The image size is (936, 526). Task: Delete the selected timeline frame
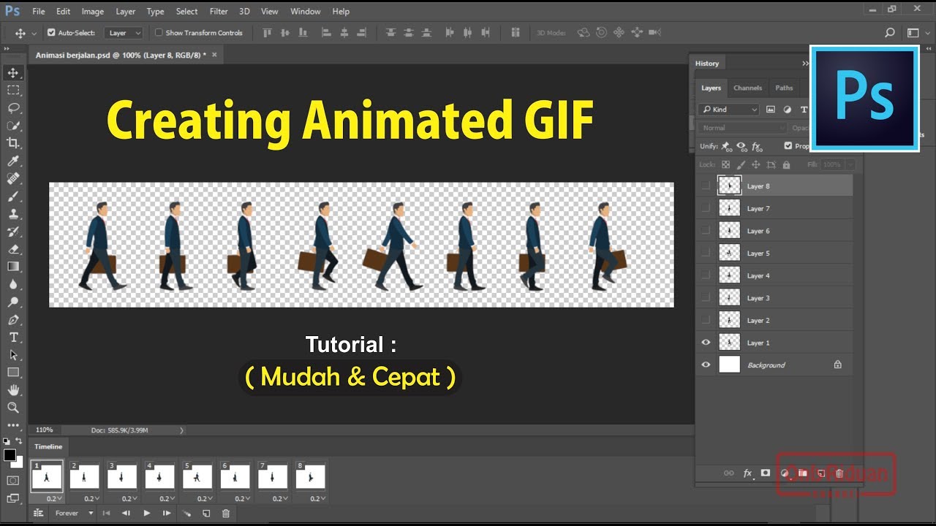[225, 514]
